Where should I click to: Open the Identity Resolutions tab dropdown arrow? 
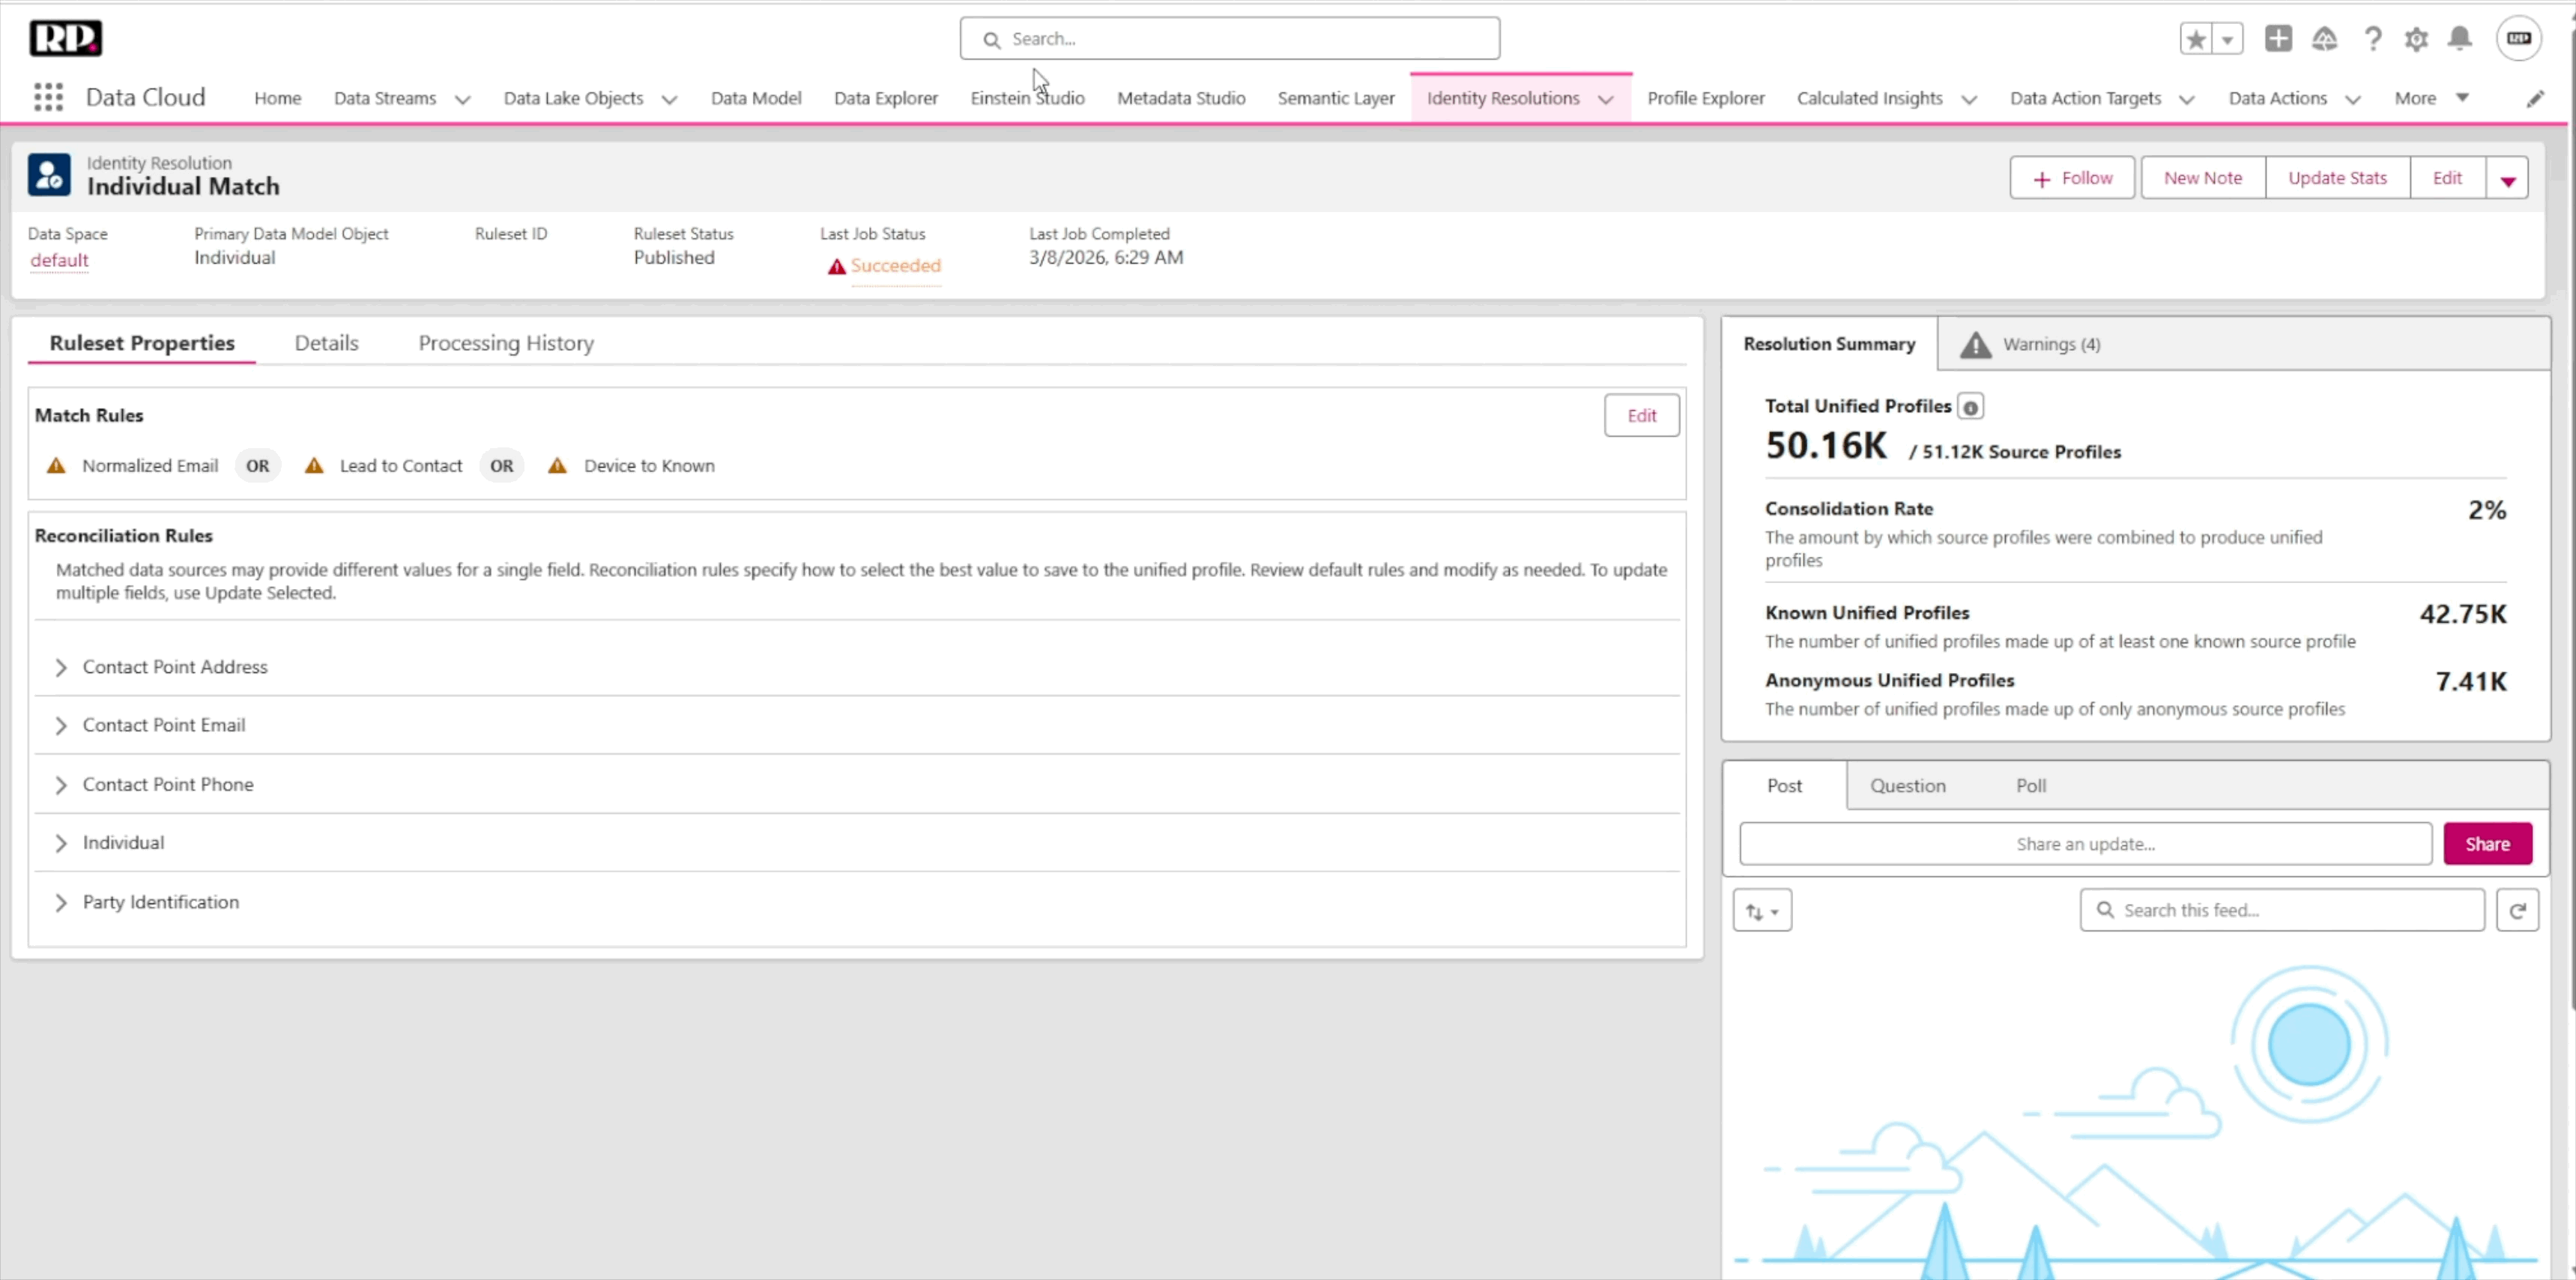(x=1606, y=99)
